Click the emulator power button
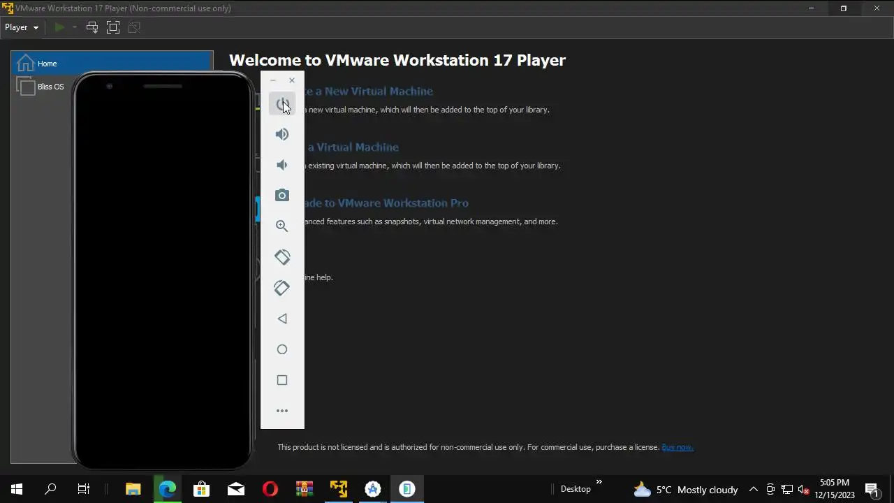The image size is (894, 503). pyautogui.click(x=282, y=103)
